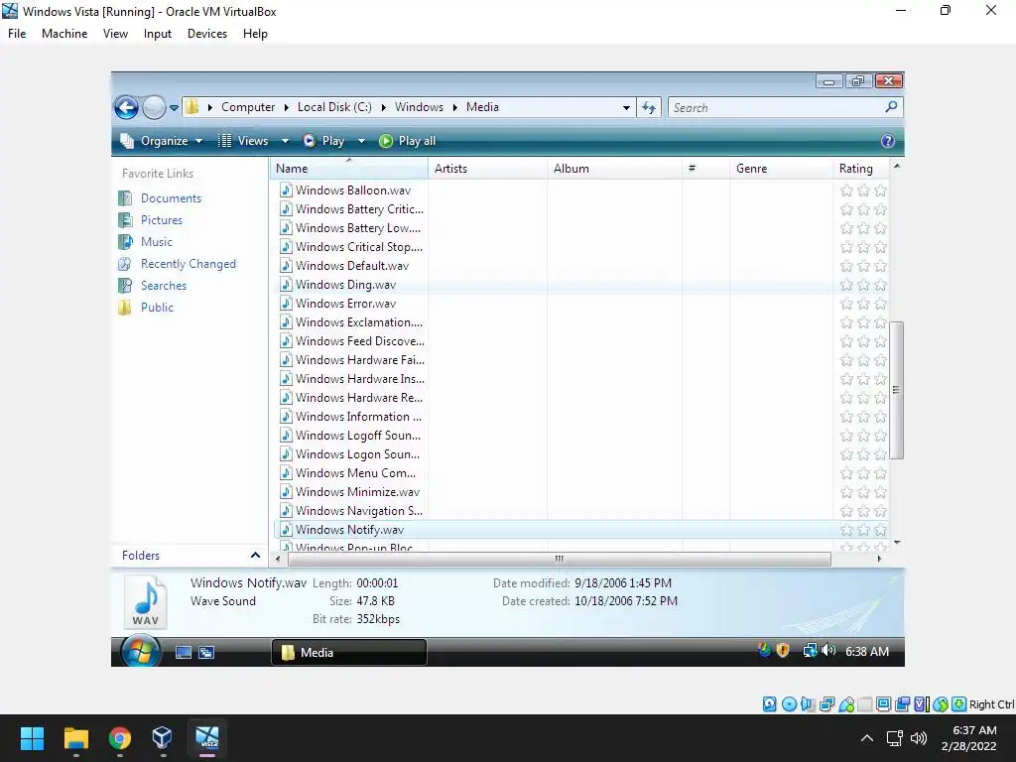Navigate to Computer in breadcrumb
The width and height of the screenshot is (1016, 762).
coord(248,107)
